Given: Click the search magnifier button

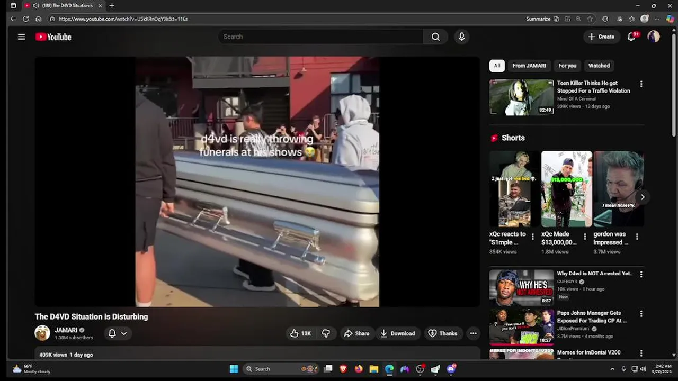Looking at the screenshot, I should coord(435,37).
